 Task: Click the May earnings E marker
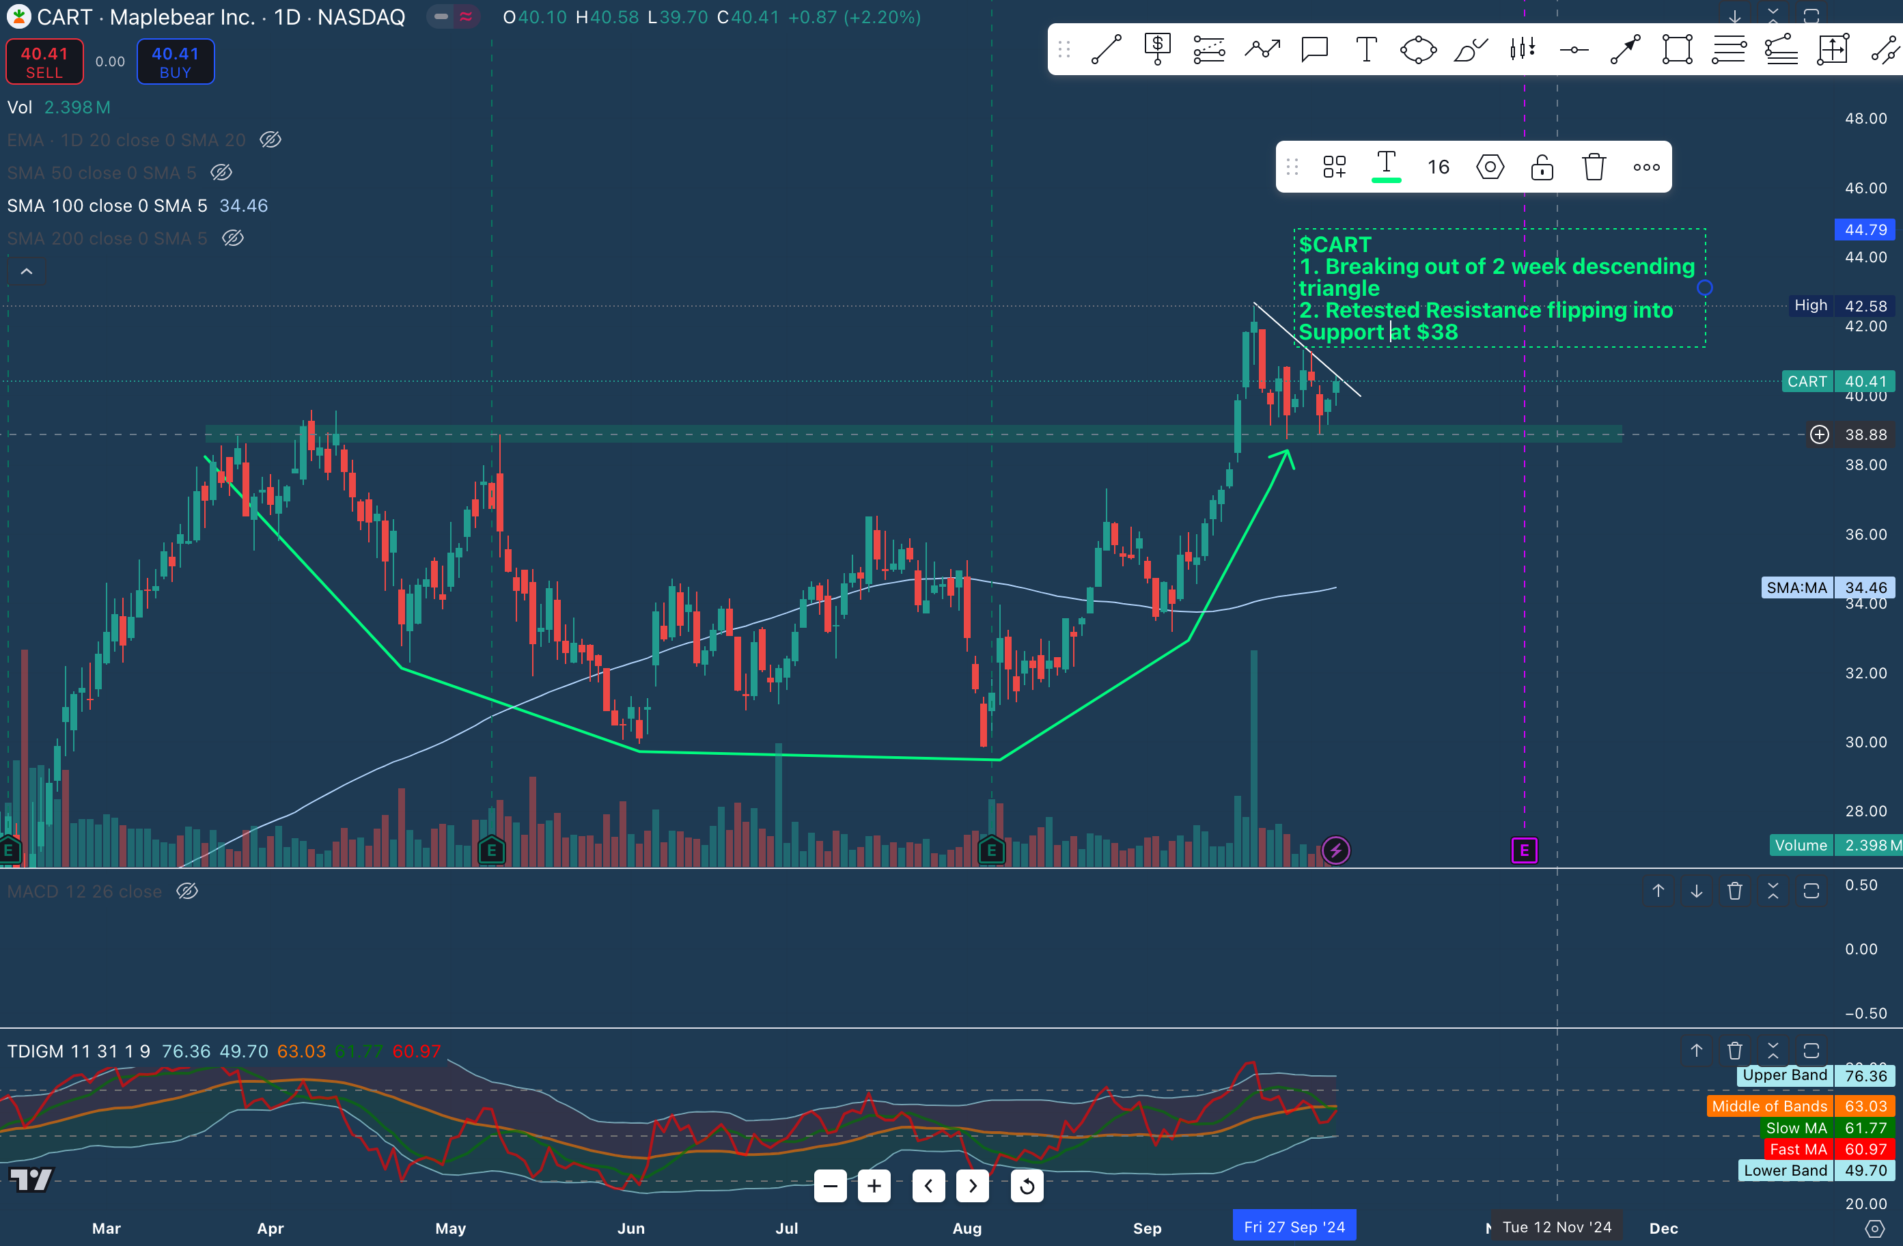492,850
